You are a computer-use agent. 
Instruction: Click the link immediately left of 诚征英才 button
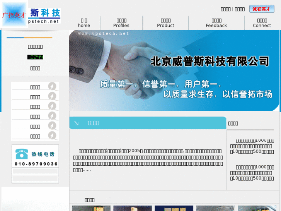coord(240,9)
